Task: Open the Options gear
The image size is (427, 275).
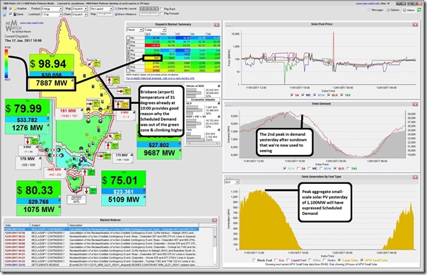Action: (389, 10)
